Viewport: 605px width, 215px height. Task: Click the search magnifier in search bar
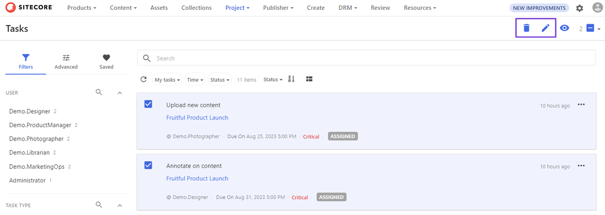147,58
